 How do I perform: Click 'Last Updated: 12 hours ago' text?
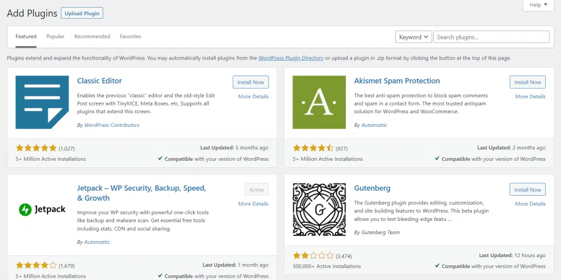pos(512,255)
